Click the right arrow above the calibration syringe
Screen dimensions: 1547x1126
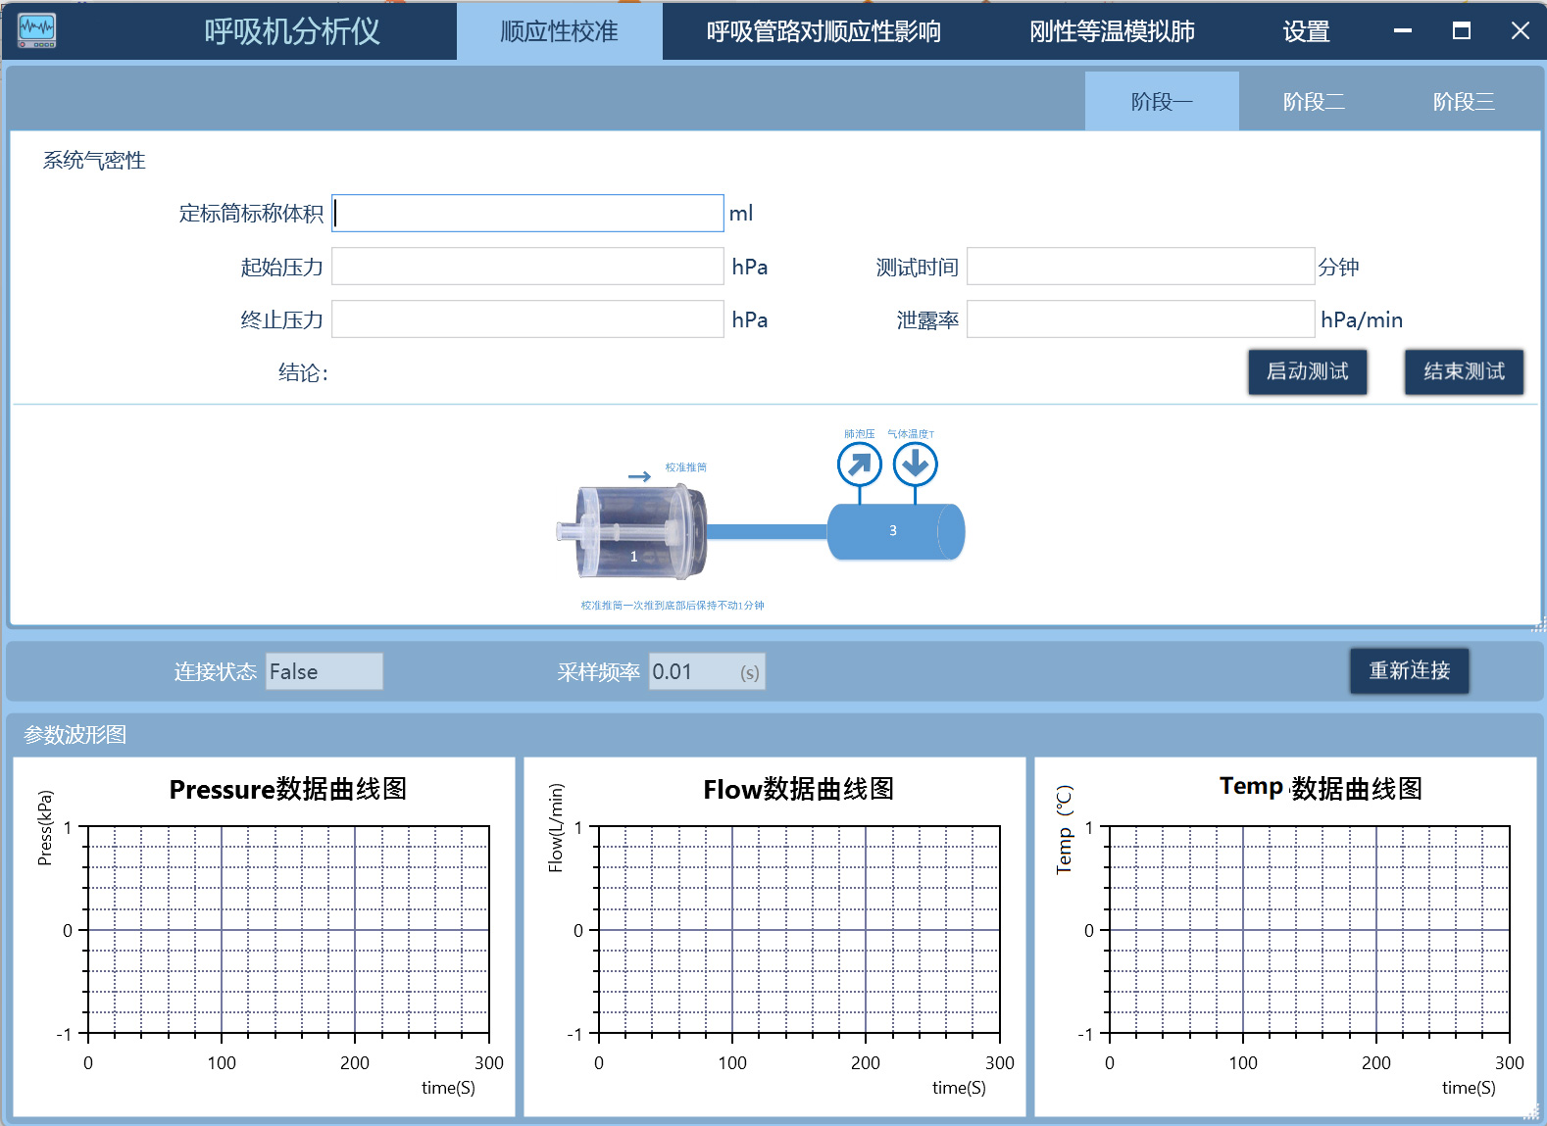(x=639, y=476)
